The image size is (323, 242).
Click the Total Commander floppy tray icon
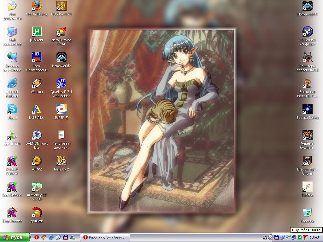point(277,238)
